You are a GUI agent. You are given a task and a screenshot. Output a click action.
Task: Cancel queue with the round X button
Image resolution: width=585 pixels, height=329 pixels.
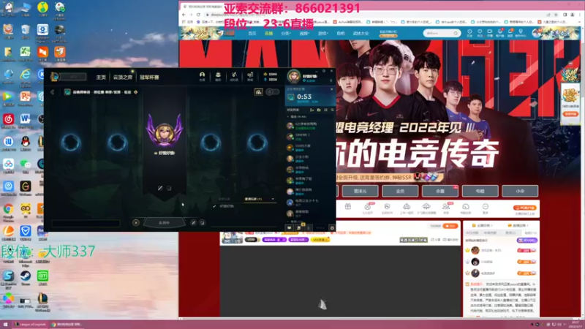136,223
